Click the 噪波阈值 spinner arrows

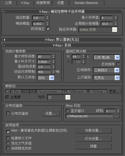coord(48,24)
